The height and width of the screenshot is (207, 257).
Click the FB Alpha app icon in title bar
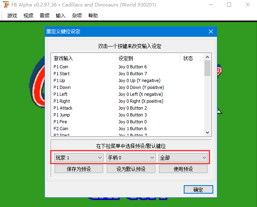click(6, 4)
